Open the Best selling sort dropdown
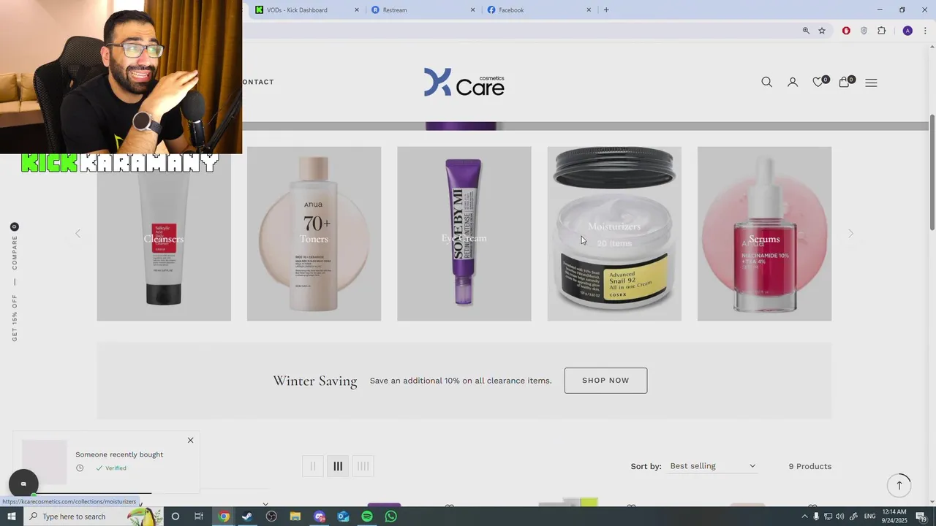This screenshot has width=936, height=526. [712, 466]
